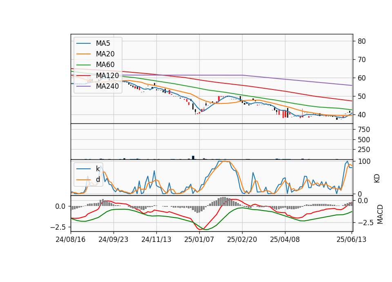Click the 25/02/20 date axis label
The width and height of the screenshot is (392, 282).
[x=242, y=239]
